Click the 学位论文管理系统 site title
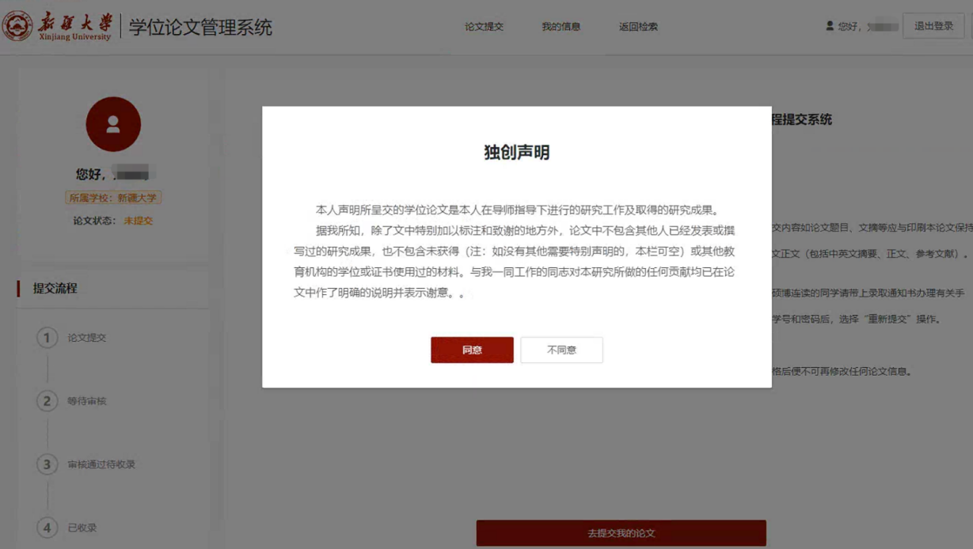The image size is (973, 549). (x=200, y=27)
